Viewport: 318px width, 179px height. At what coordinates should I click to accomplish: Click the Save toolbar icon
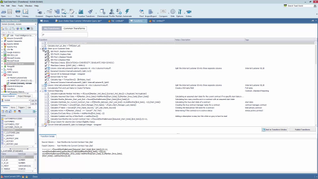pos(10,12)
